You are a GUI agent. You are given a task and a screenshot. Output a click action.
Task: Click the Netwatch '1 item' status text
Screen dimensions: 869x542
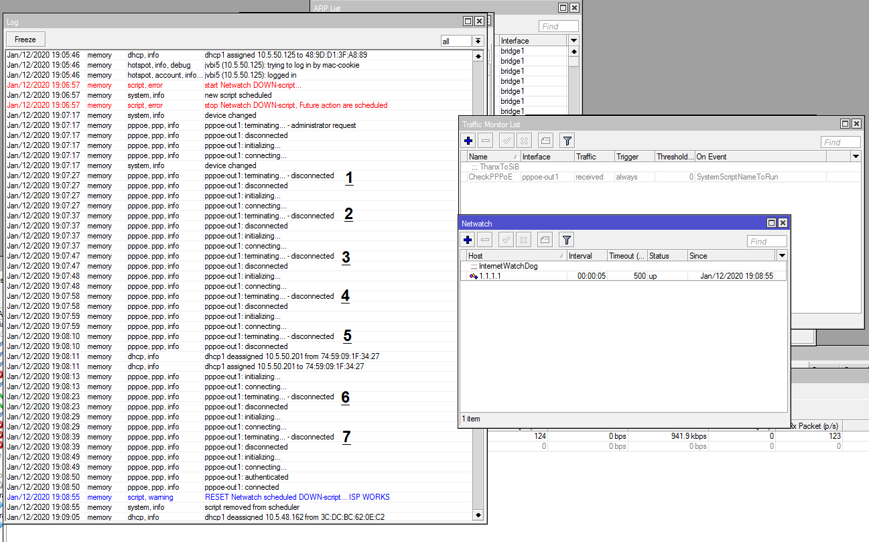click(471, 419)
